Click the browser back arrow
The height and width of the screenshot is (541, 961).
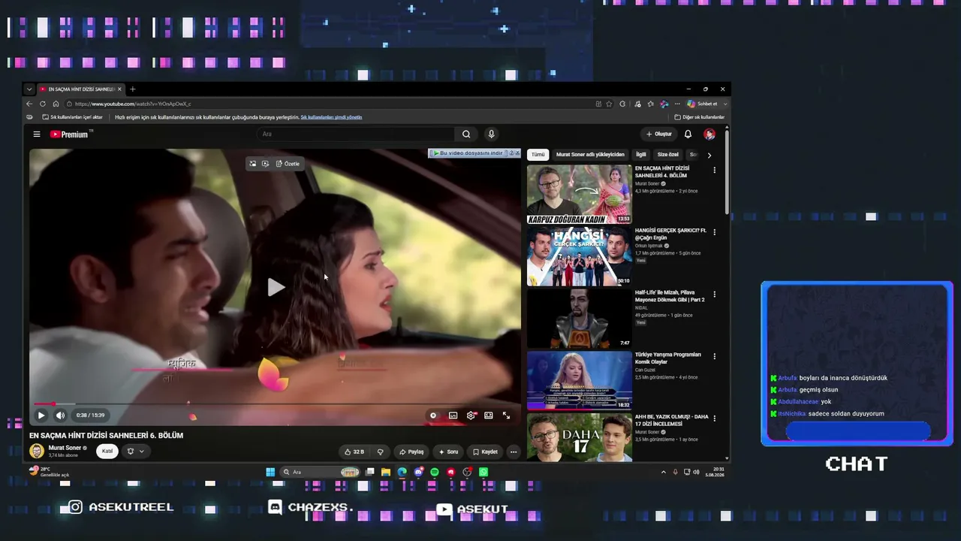[29, 104]
